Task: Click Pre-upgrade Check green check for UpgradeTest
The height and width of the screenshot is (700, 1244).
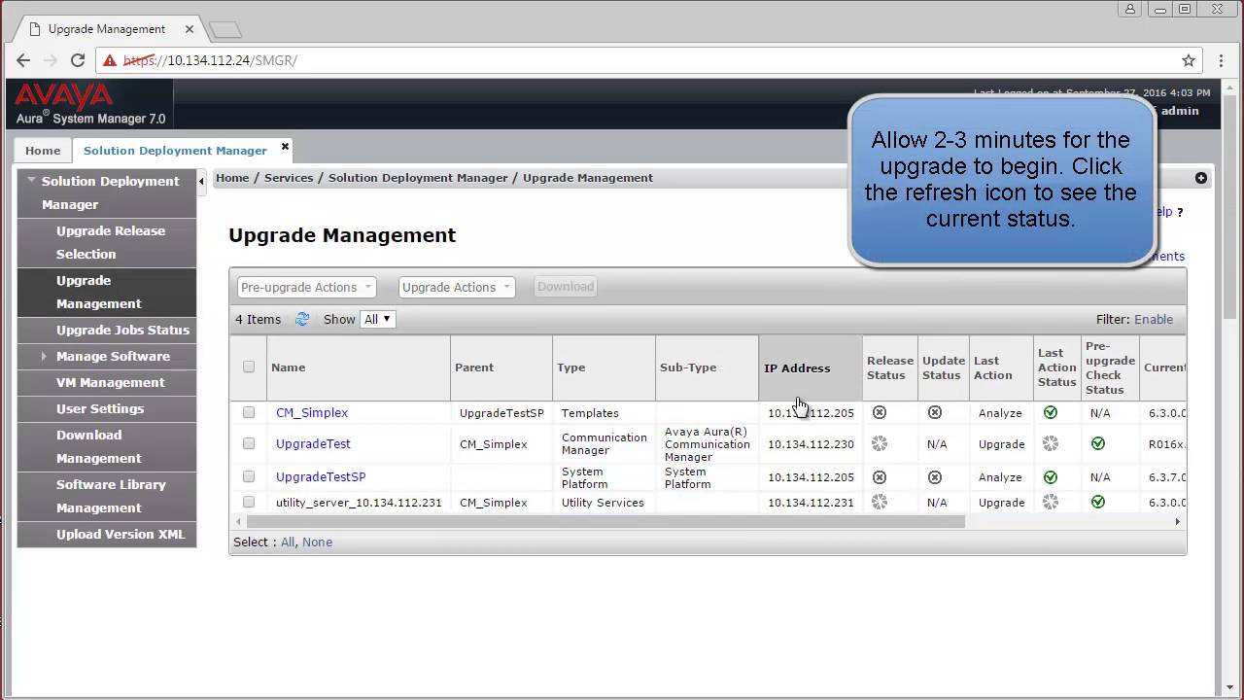Action: point(1098,443)
